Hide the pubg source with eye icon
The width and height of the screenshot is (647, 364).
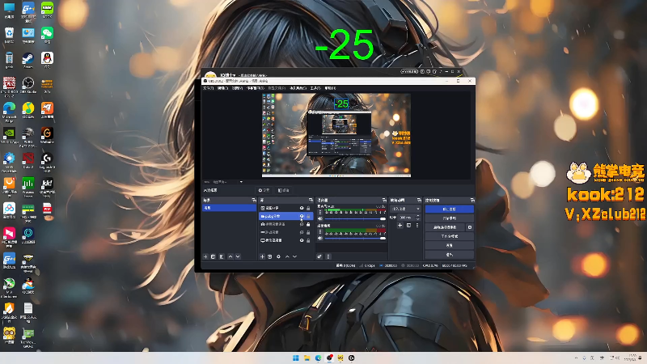pyautogui.click(x=302, y=216)
